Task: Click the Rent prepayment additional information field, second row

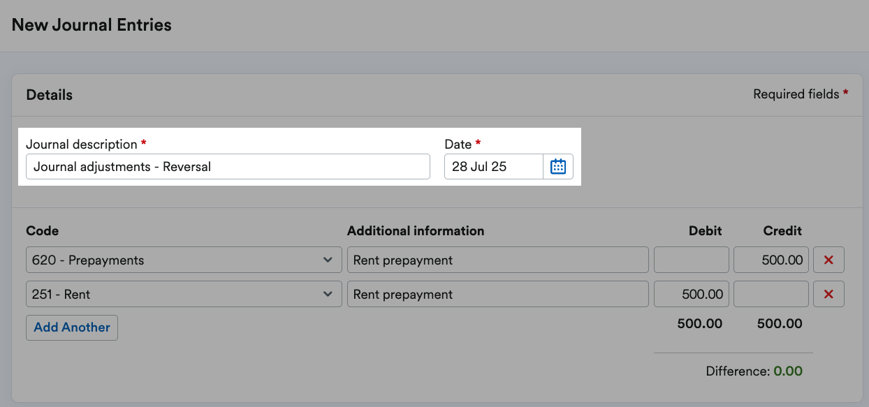Action: pos(497,294)
